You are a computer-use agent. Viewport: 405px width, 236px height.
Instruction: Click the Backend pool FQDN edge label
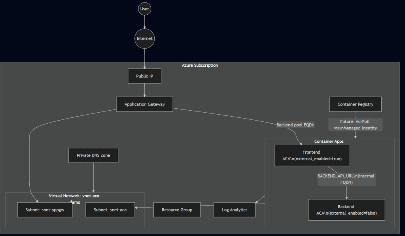click(295, 125)
